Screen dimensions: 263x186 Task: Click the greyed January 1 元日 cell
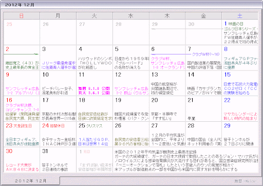[95, 160]
